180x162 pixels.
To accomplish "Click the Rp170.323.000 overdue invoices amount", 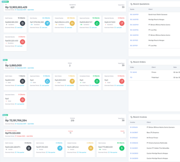I will click(x=13, y=133).
